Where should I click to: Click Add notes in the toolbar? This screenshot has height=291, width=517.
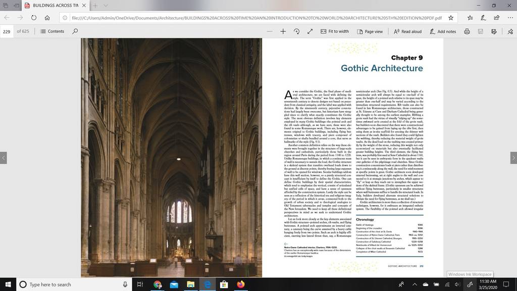coord(443,31)
